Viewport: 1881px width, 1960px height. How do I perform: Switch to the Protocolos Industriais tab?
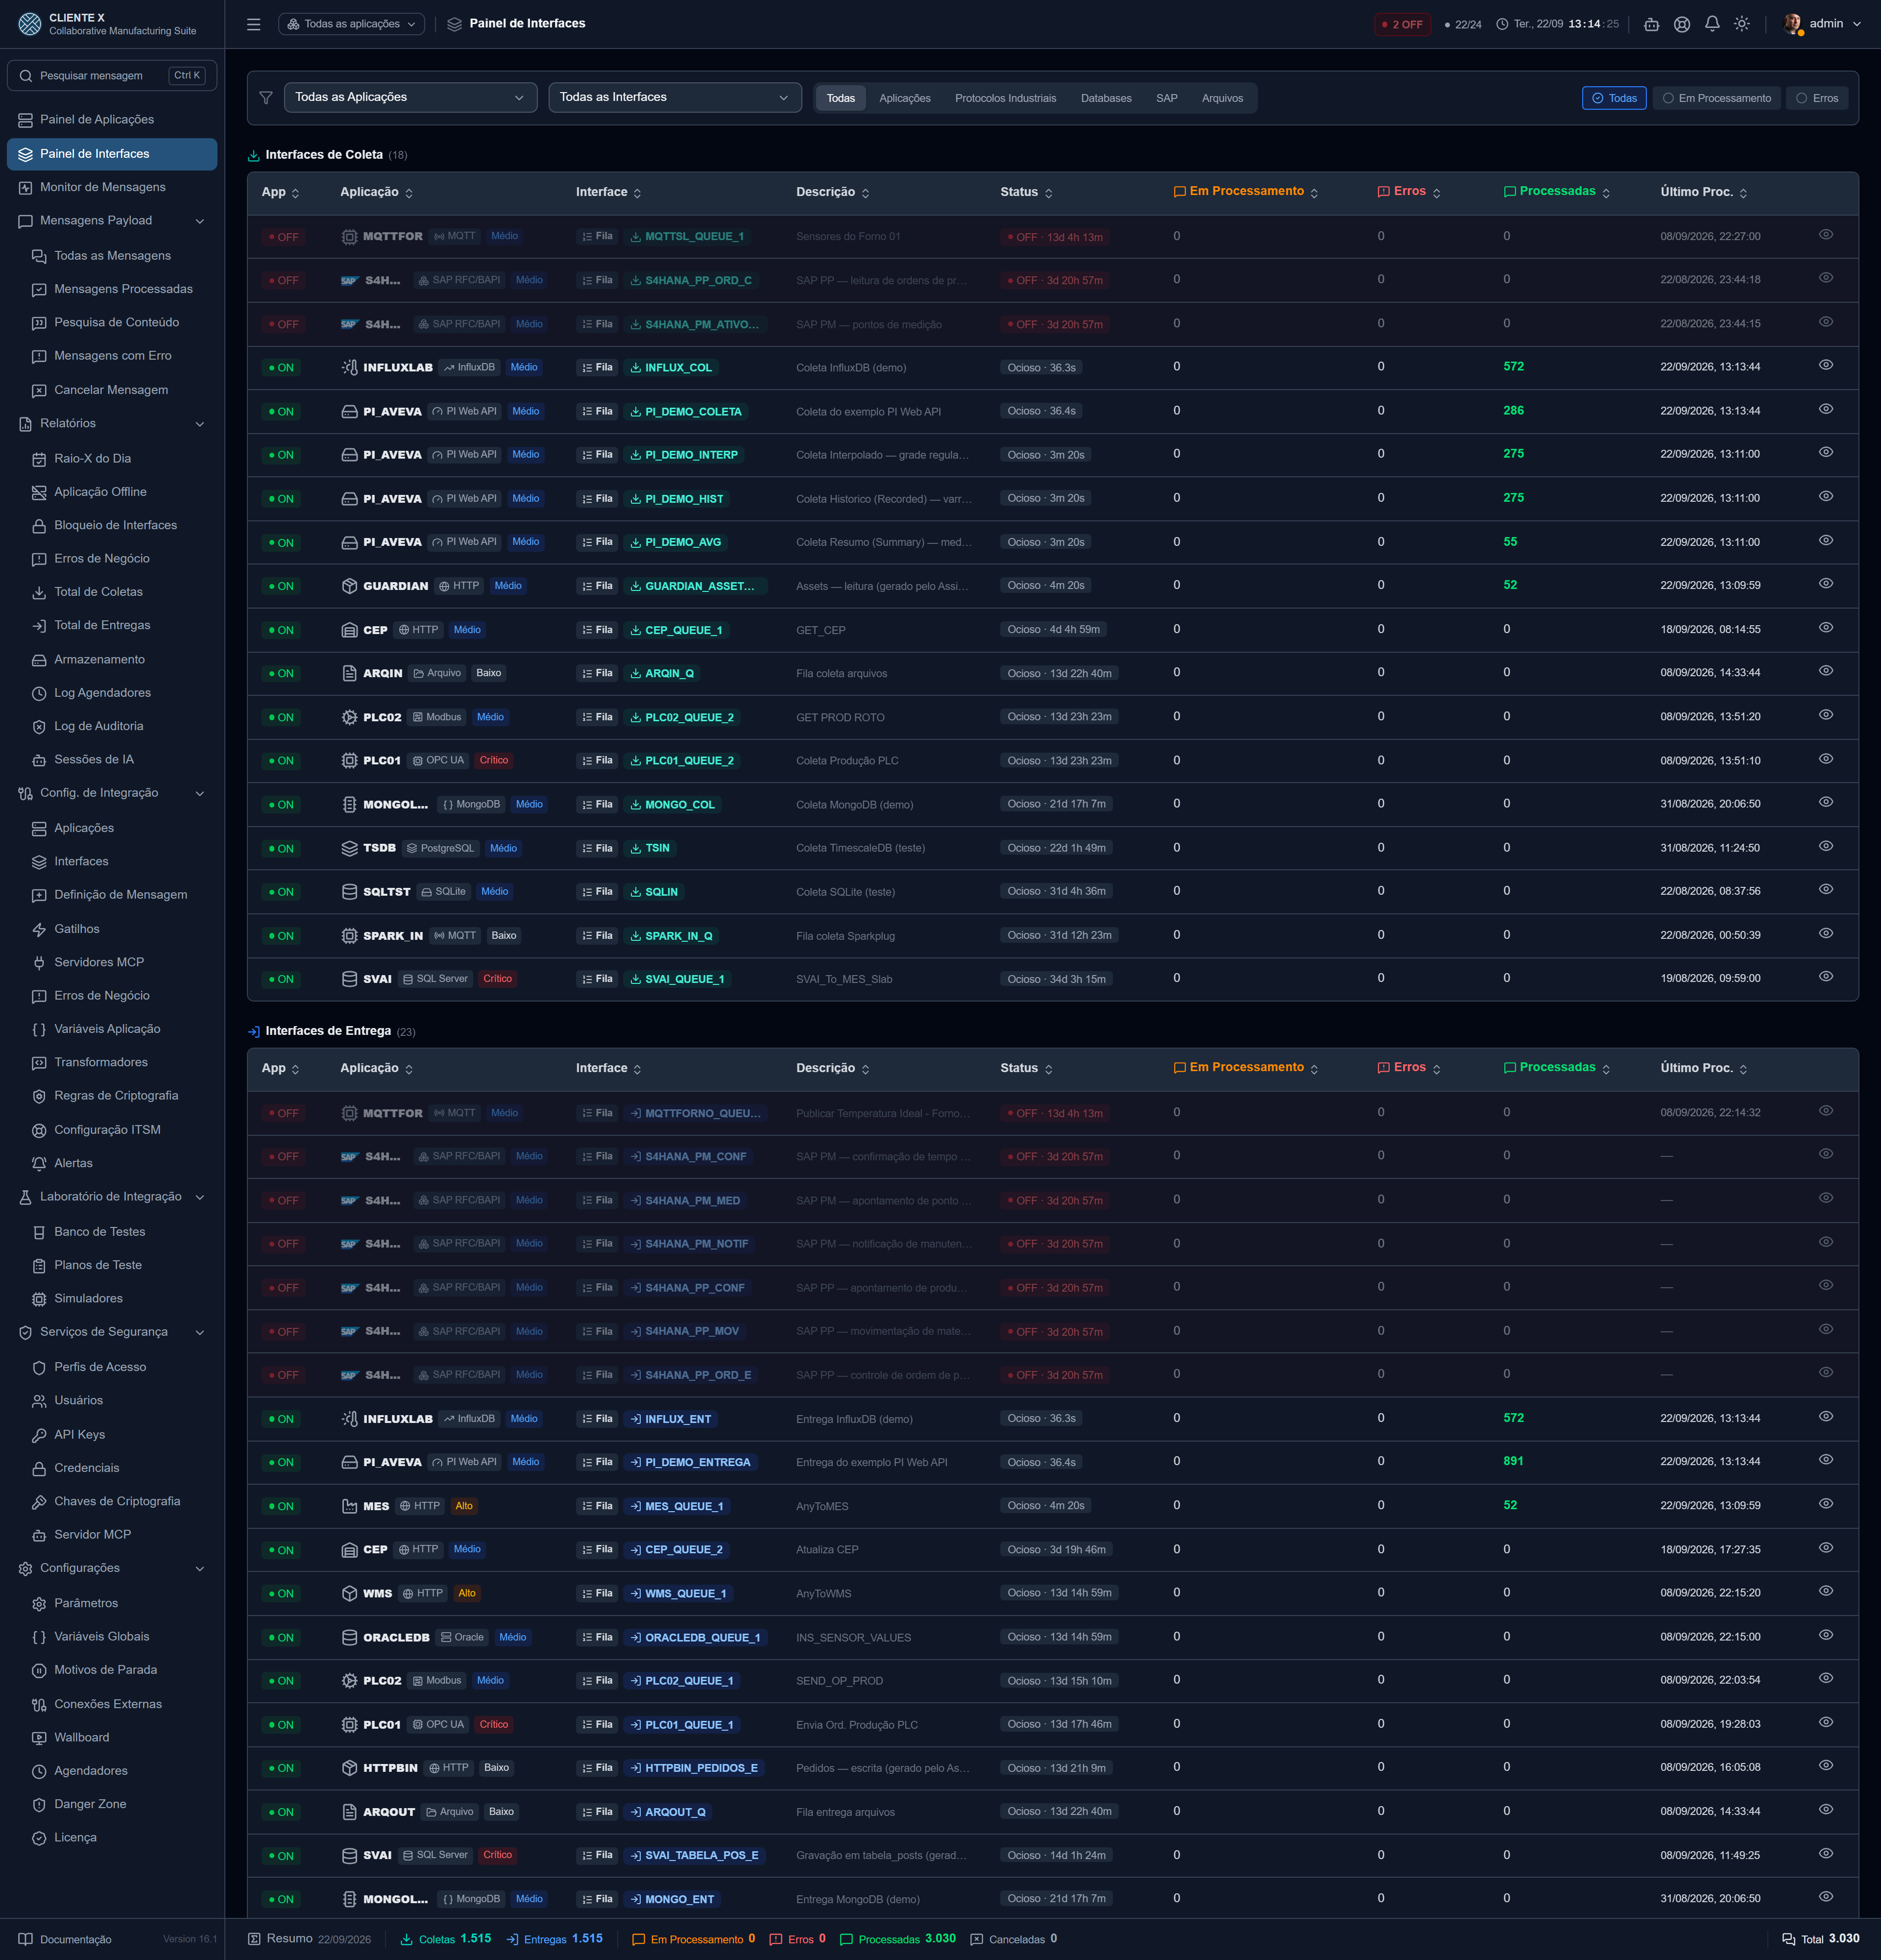point(1005,98)
